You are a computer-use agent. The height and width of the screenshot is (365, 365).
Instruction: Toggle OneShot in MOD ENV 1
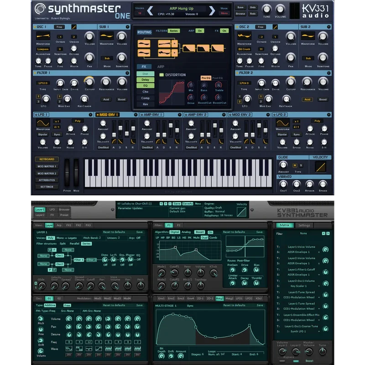point(104,147)
